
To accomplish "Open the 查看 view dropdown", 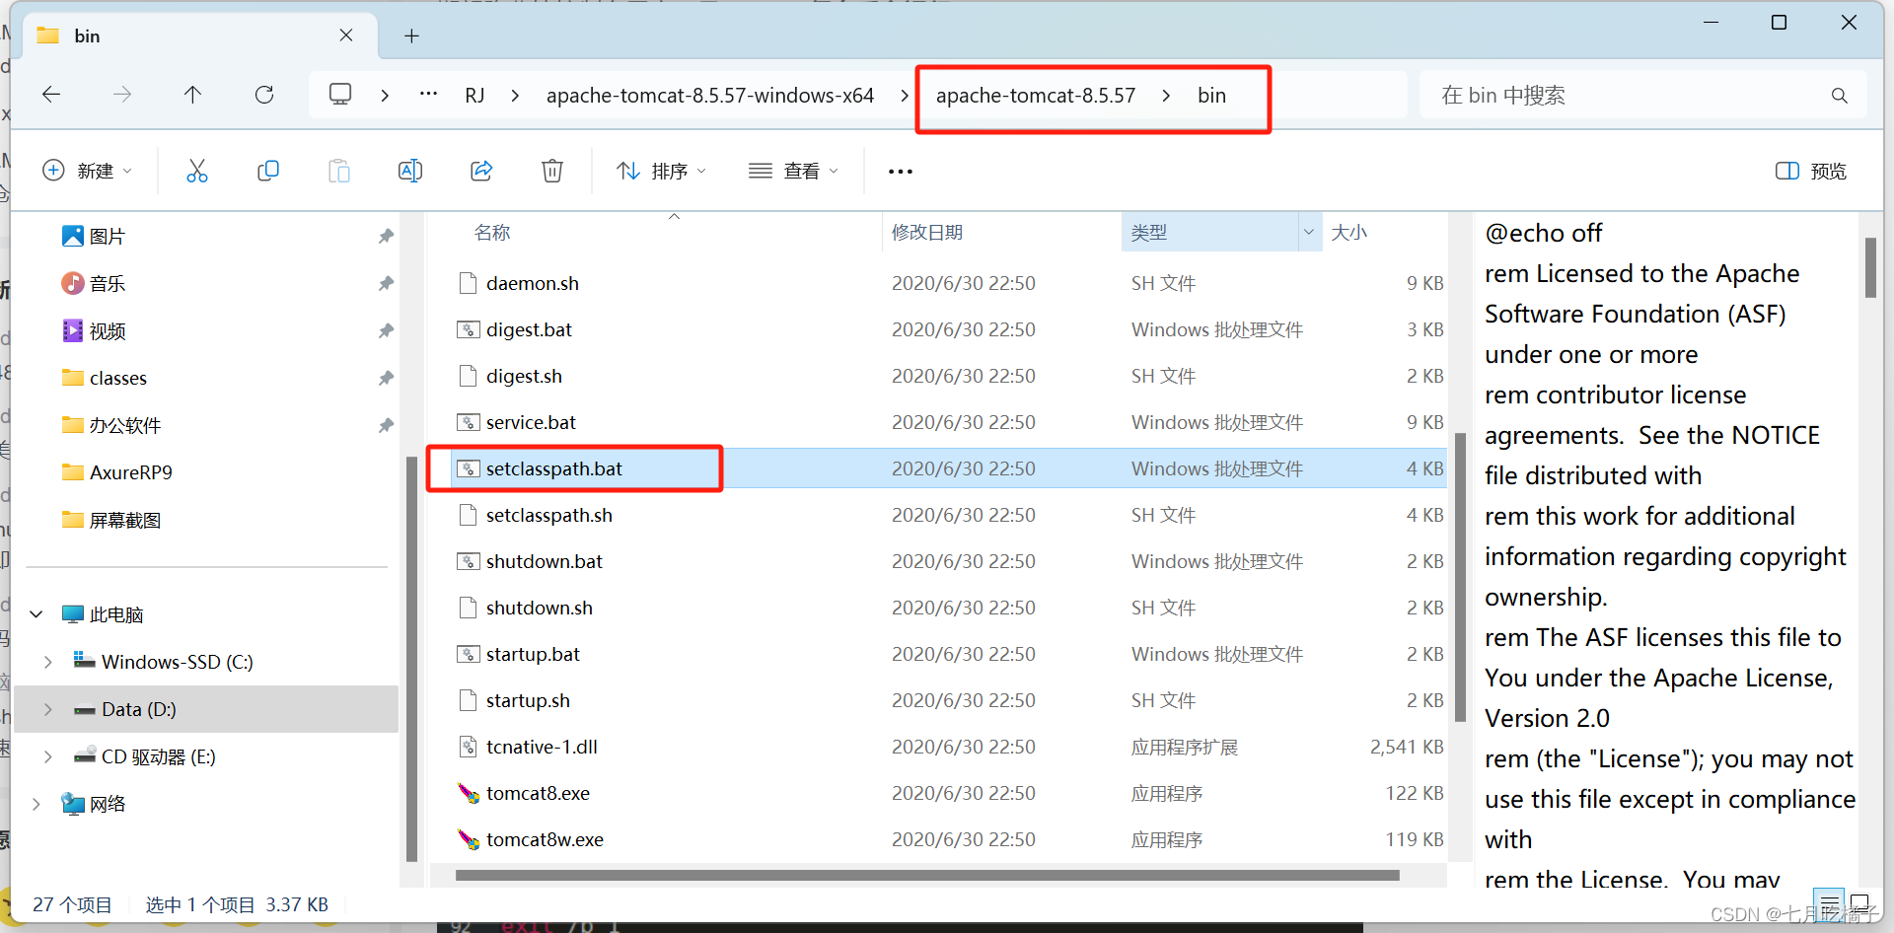I will (794, 171).
